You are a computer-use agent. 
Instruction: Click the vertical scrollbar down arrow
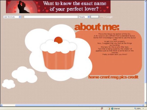[x=145, y=103]
